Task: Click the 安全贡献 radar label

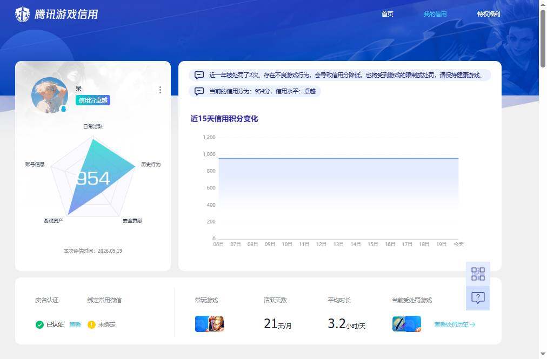Action: tap(132, 221)
